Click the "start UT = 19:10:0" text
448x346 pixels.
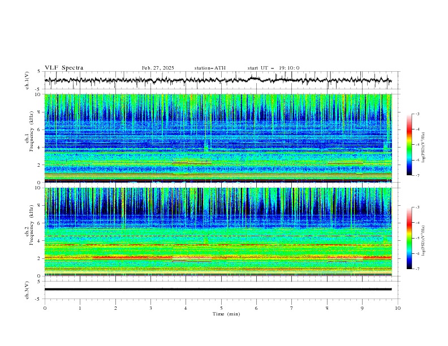click(x=273, y=68)
